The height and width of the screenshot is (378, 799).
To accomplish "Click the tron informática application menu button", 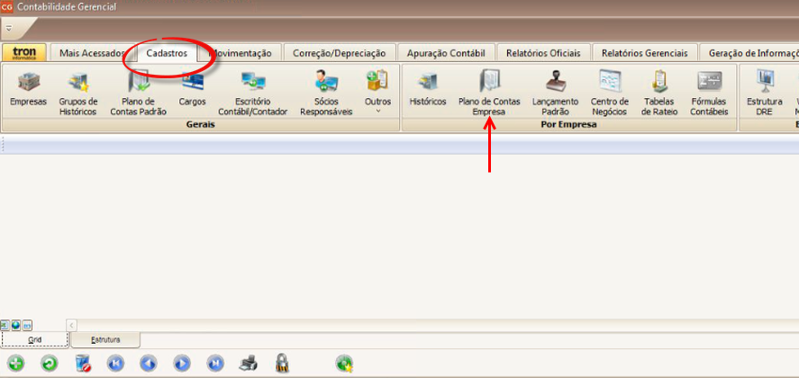I will pyautogui.click(x=24, y=53).
